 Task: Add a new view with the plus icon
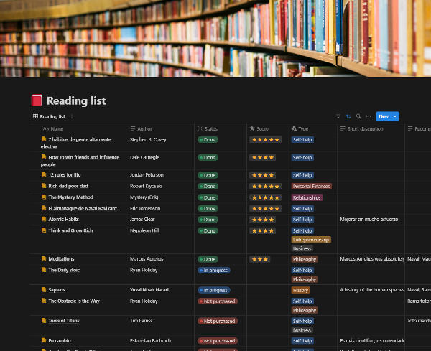72,116
